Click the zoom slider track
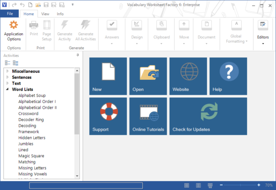The width and height of the screenshot is (276, 190). pos(240,185)
